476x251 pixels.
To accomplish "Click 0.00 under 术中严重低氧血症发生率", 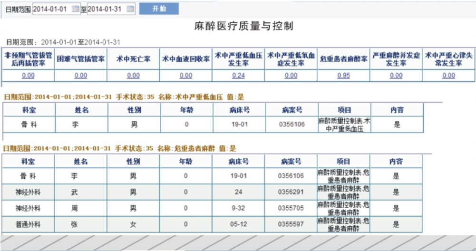I will pos(291,76).
